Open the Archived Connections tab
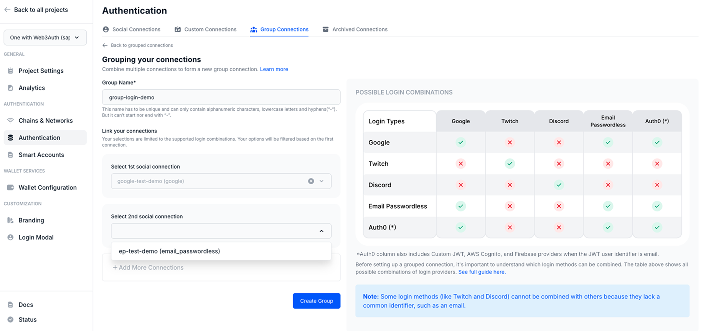The image size is (706, 331). [x=355, y=29]
